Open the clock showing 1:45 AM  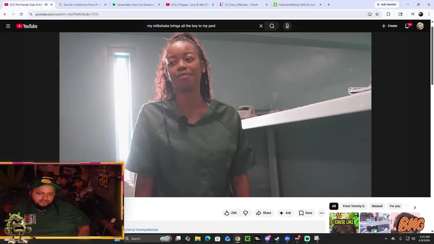coord(425,239)
